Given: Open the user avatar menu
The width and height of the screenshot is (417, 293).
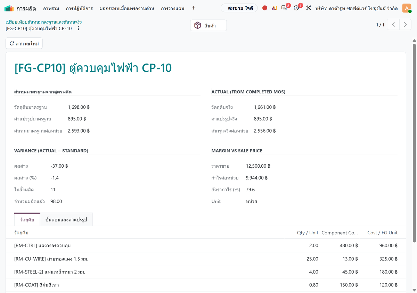Looking at the screenshot, I should [407, 8].
